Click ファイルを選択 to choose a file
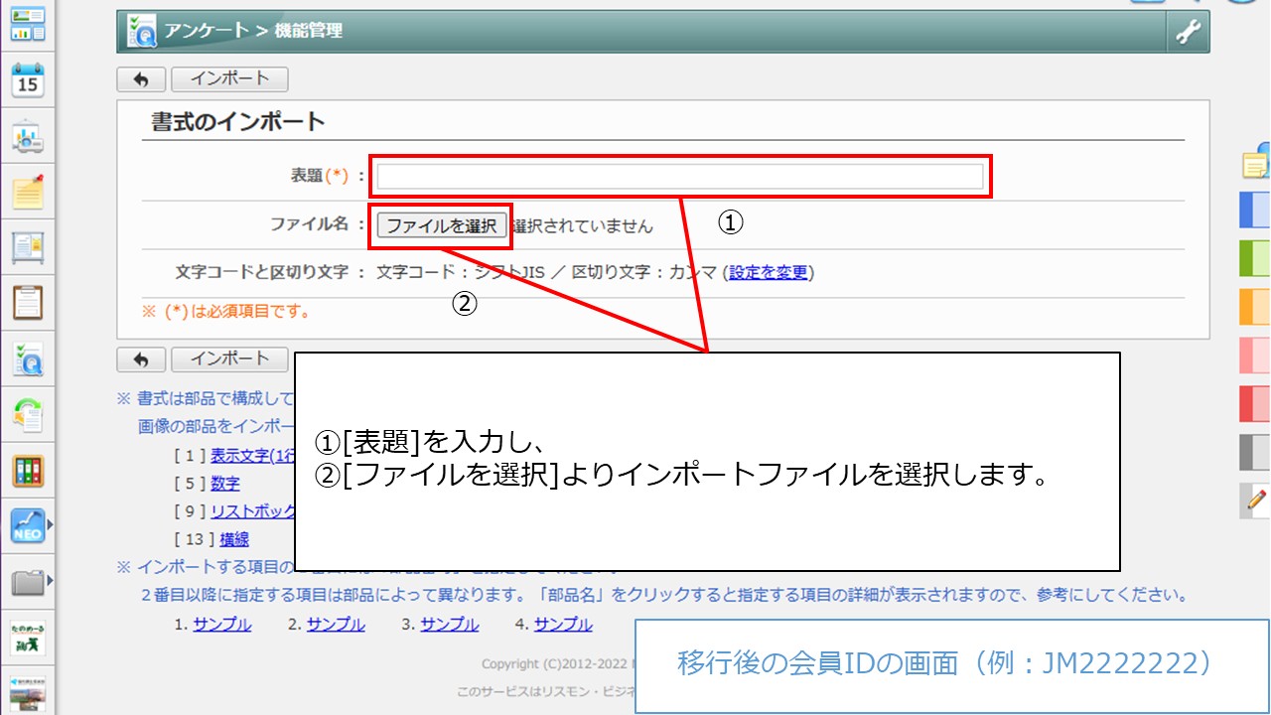The image size is (1271, 715). point(441,225)
